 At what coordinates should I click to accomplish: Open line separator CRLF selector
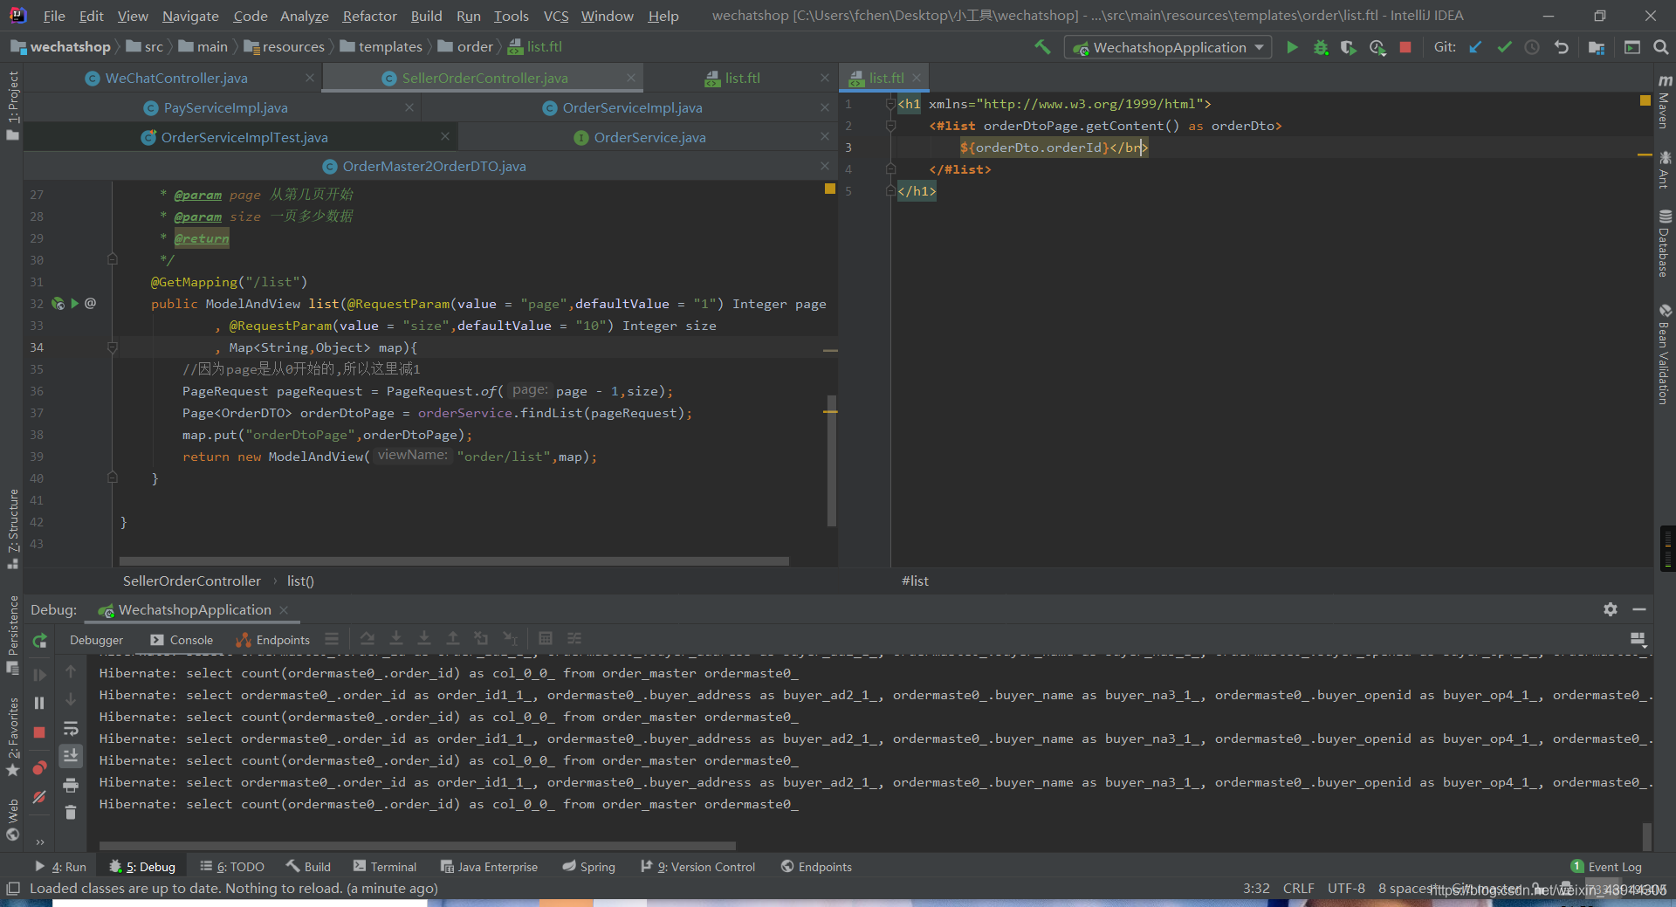tap(1298, 889)
